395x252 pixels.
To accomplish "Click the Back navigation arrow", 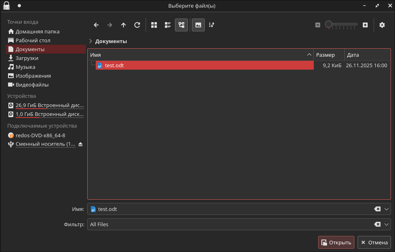I will (x=96, y=25).
